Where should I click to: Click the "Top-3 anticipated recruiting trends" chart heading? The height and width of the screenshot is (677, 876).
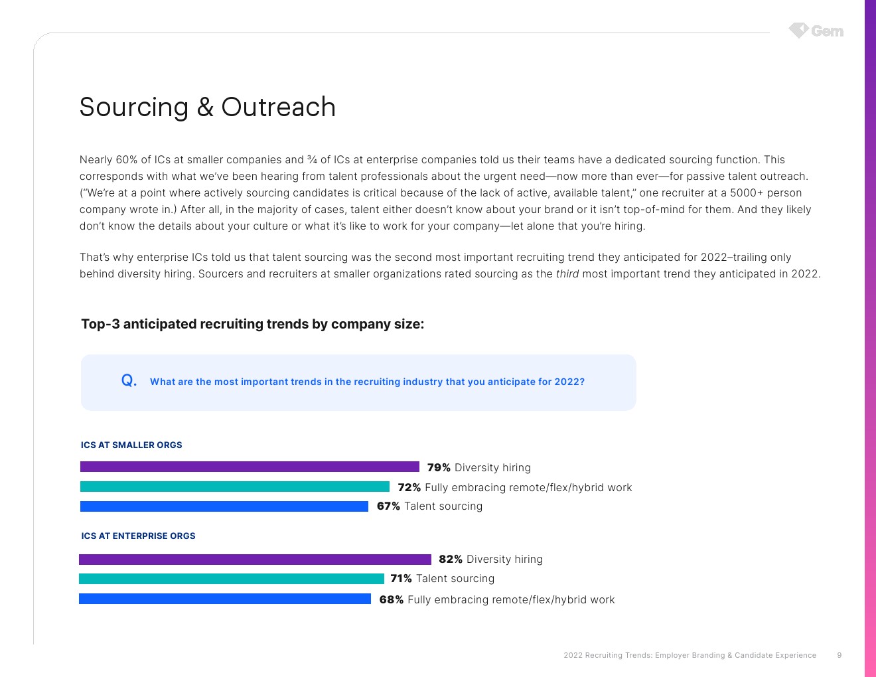click(252, 324)
